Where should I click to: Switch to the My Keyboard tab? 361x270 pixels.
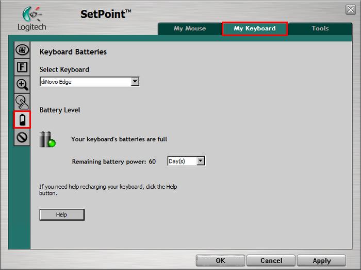[x=255, y=28]
